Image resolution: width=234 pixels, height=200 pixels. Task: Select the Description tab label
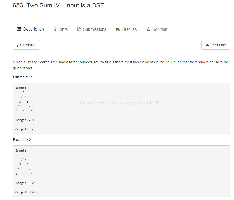[x=33, y=29]
